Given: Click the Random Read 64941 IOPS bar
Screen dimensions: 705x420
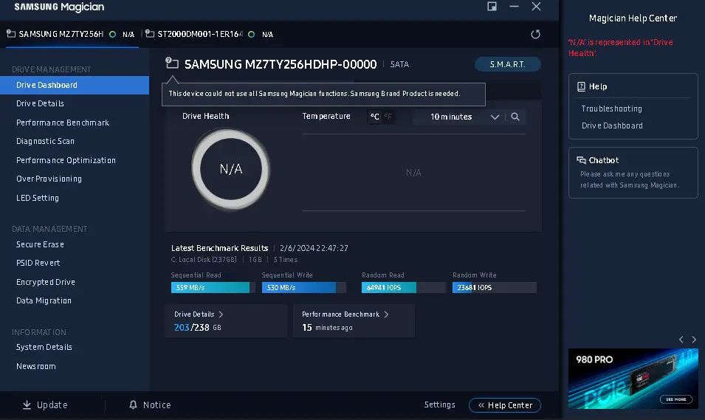Looking at the screenshot, I should coord(404,287).
